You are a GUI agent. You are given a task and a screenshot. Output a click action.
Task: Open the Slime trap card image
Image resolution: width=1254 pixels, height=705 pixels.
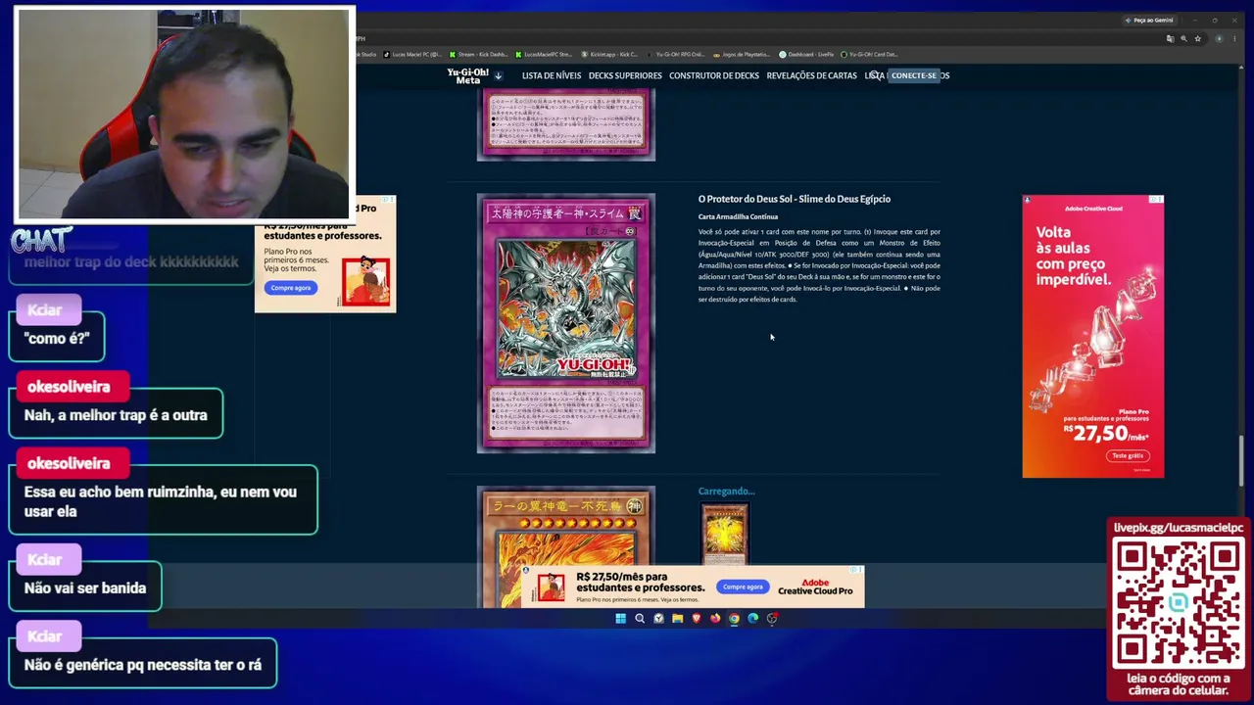pyautogui.click(x=566, y=323)
